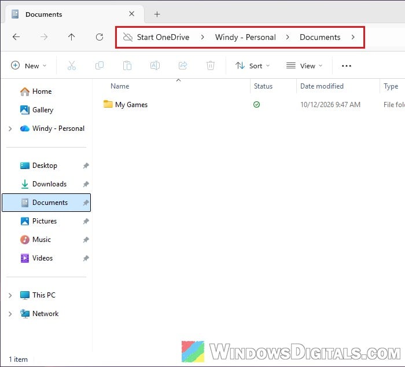Select Windy - Personal in the navigation pane
This screenshot has height=367, width=405.
tap(58, 129)
